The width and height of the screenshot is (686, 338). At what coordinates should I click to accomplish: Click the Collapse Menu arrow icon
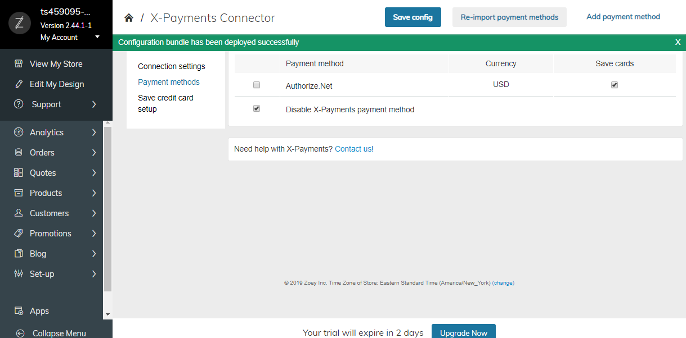20,334
